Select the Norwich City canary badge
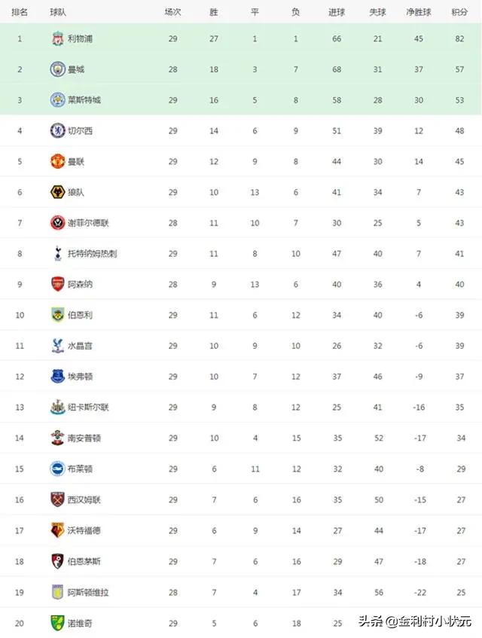 click(x=58, y=623)
